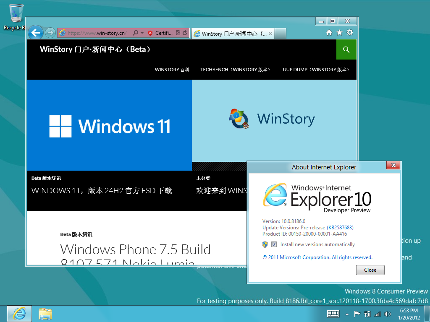
Task: Click the power battery tray icon
Action: 367,314
